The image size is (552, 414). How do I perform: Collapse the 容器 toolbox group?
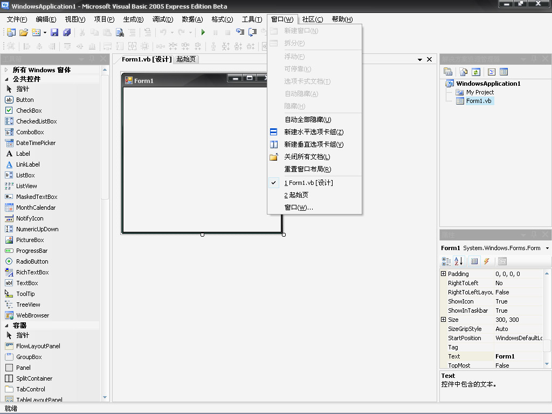(6, 326)
